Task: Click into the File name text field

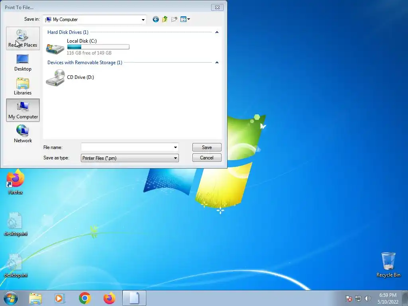Action: pos(127,147)
